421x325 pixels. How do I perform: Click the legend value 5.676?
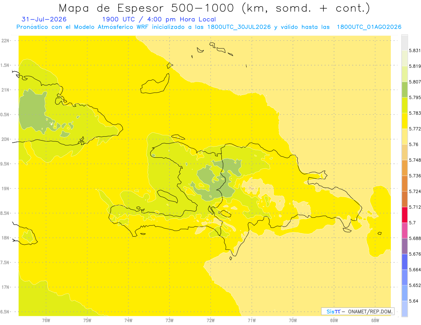pyautogui.click(x=415, y=254)
